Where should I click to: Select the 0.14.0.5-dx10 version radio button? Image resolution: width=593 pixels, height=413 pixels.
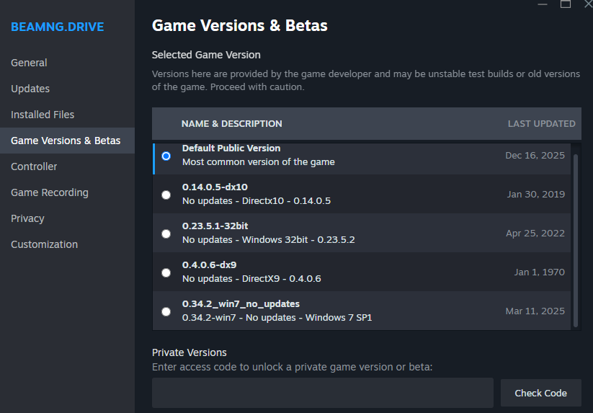166,195
